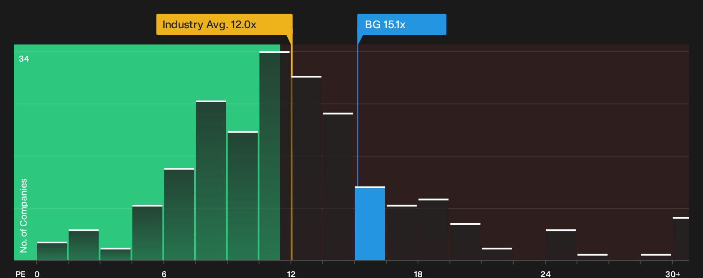This screenshot has width=703, height=278.
Task: Click the bar just right of PE 18
Action: pos(433,230)
